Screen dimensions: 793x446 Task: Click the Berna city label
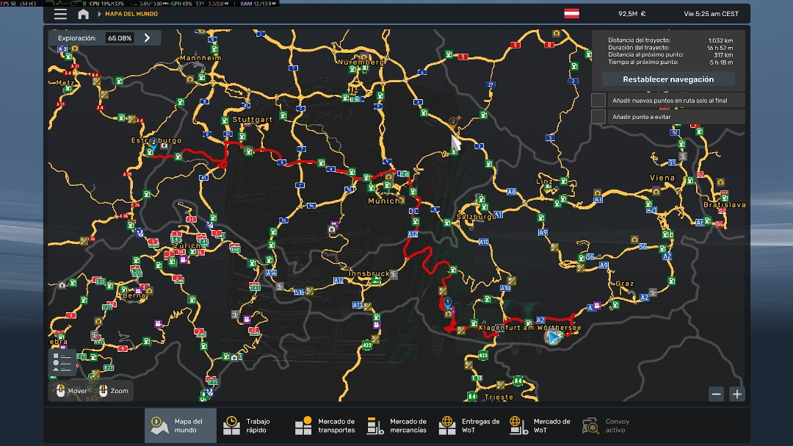(x=134, y=295)
